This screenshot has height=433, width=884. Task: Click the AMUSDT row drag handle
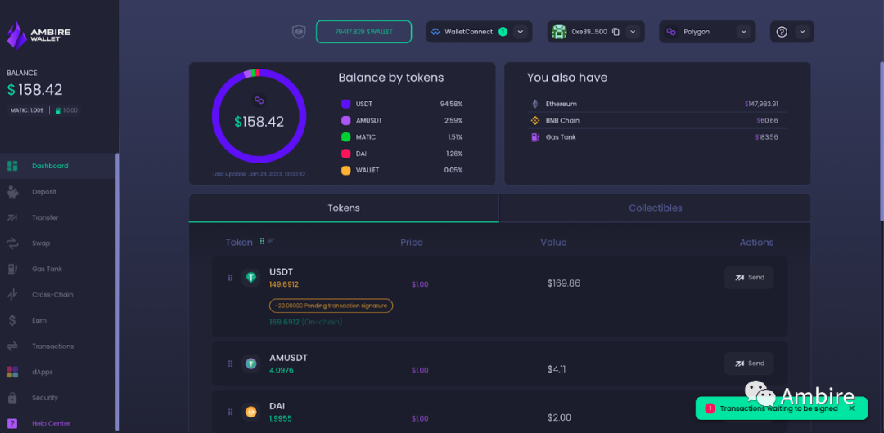(230, 364)
